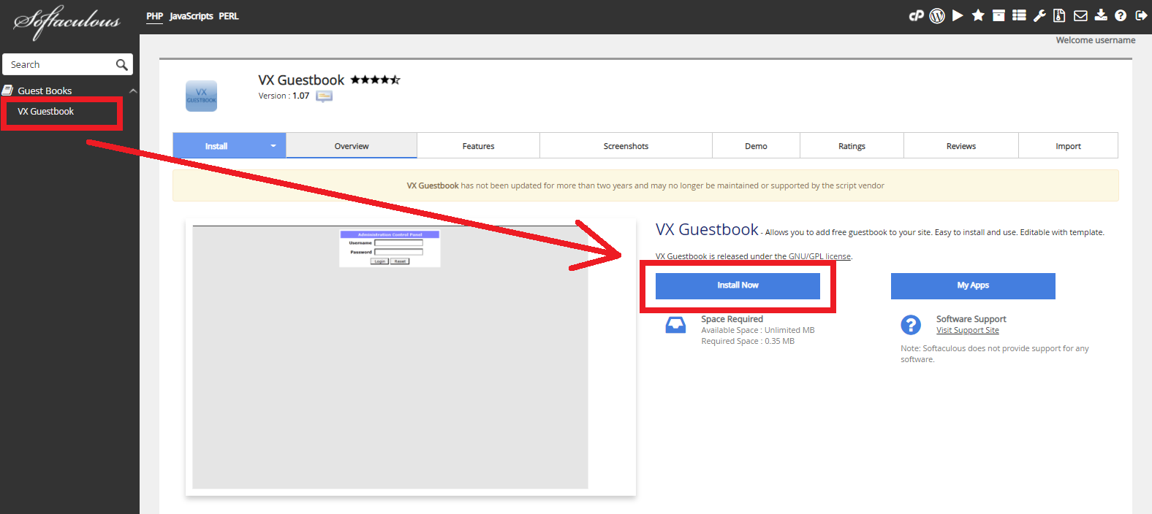Screen dimensions: 1152x514
Task: Open the Install tab dropdown arrow
Action: coord(273,146)
